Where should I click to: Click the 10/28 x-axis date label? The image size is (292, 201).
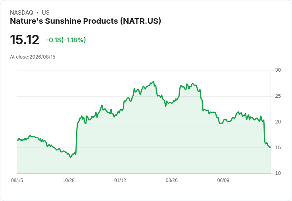click(69, 180)
